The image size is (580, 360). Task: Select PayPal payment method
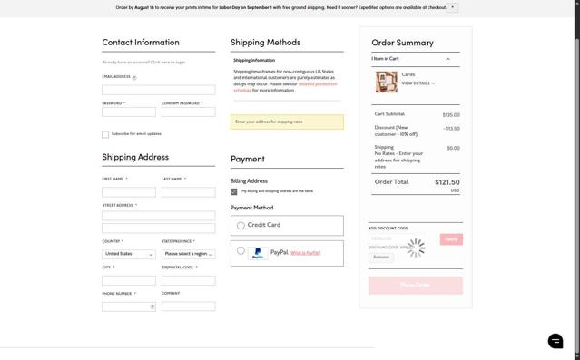(241, 250)
